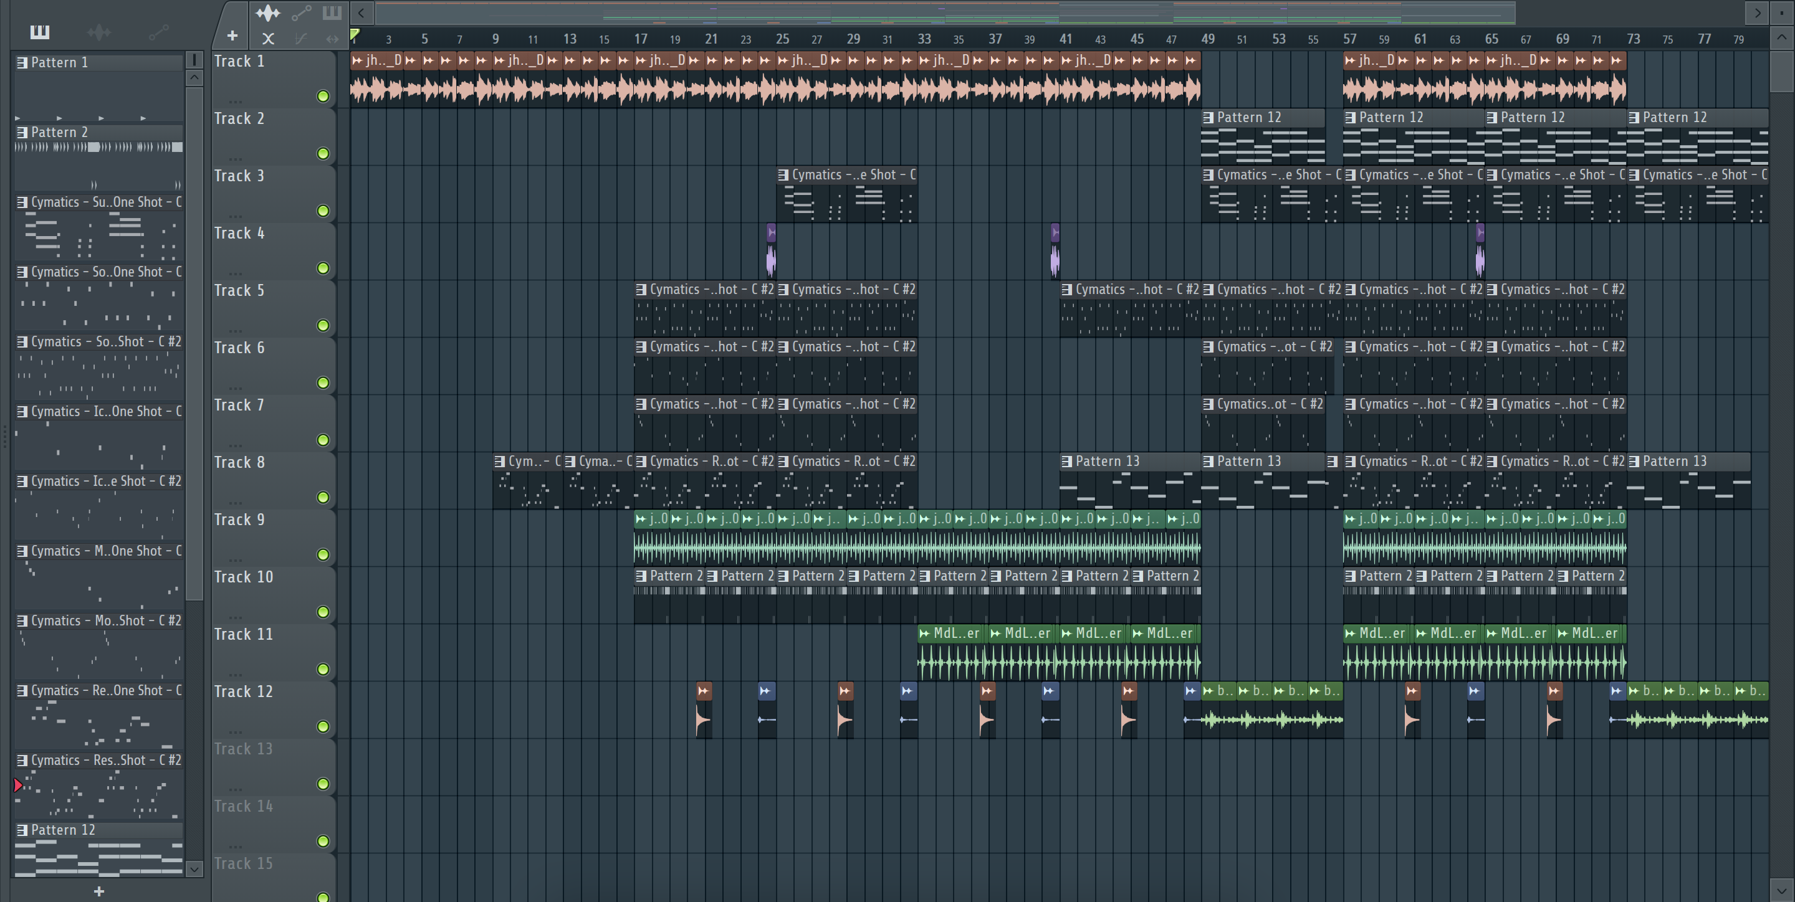Open the menu of the Pattern 13 clip at bar 73
Screen dimensions: 1795x902
pyautogui.click(x=1634, y=461)
